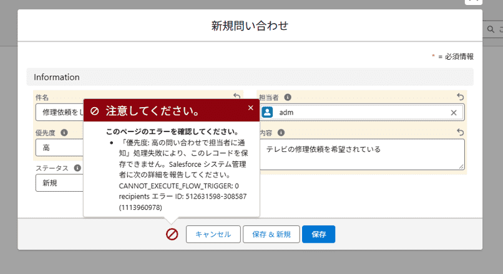Undo changes to the 件名 field
The height and width of the screenshot is (274, 503).
pos(237,96)
